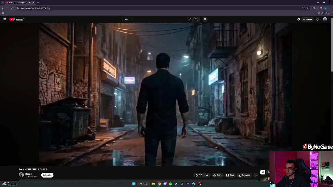This screenshot has height=187, width=333.
Task: Download the video
Action: click(245, 175)
